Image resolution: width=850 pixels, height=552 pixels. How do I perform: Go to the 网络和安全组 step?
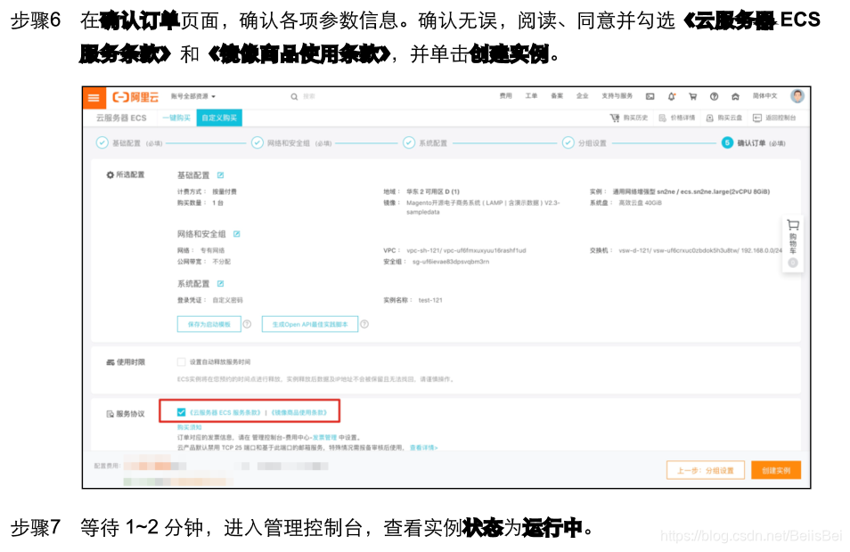tap(291, 143)
